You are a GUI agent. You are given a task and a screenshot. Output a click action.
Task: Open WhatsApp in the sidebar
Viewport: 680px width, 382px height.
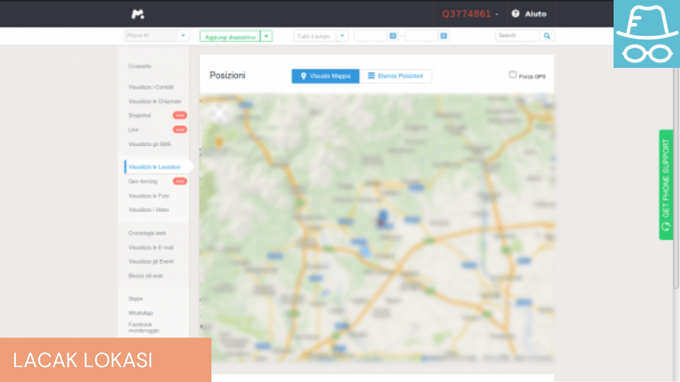140,313
